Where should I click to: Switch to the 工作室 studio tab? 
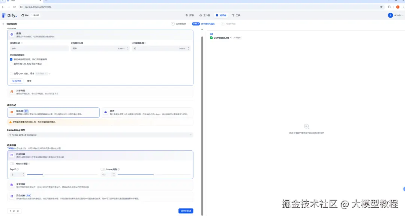click(205, 15)
